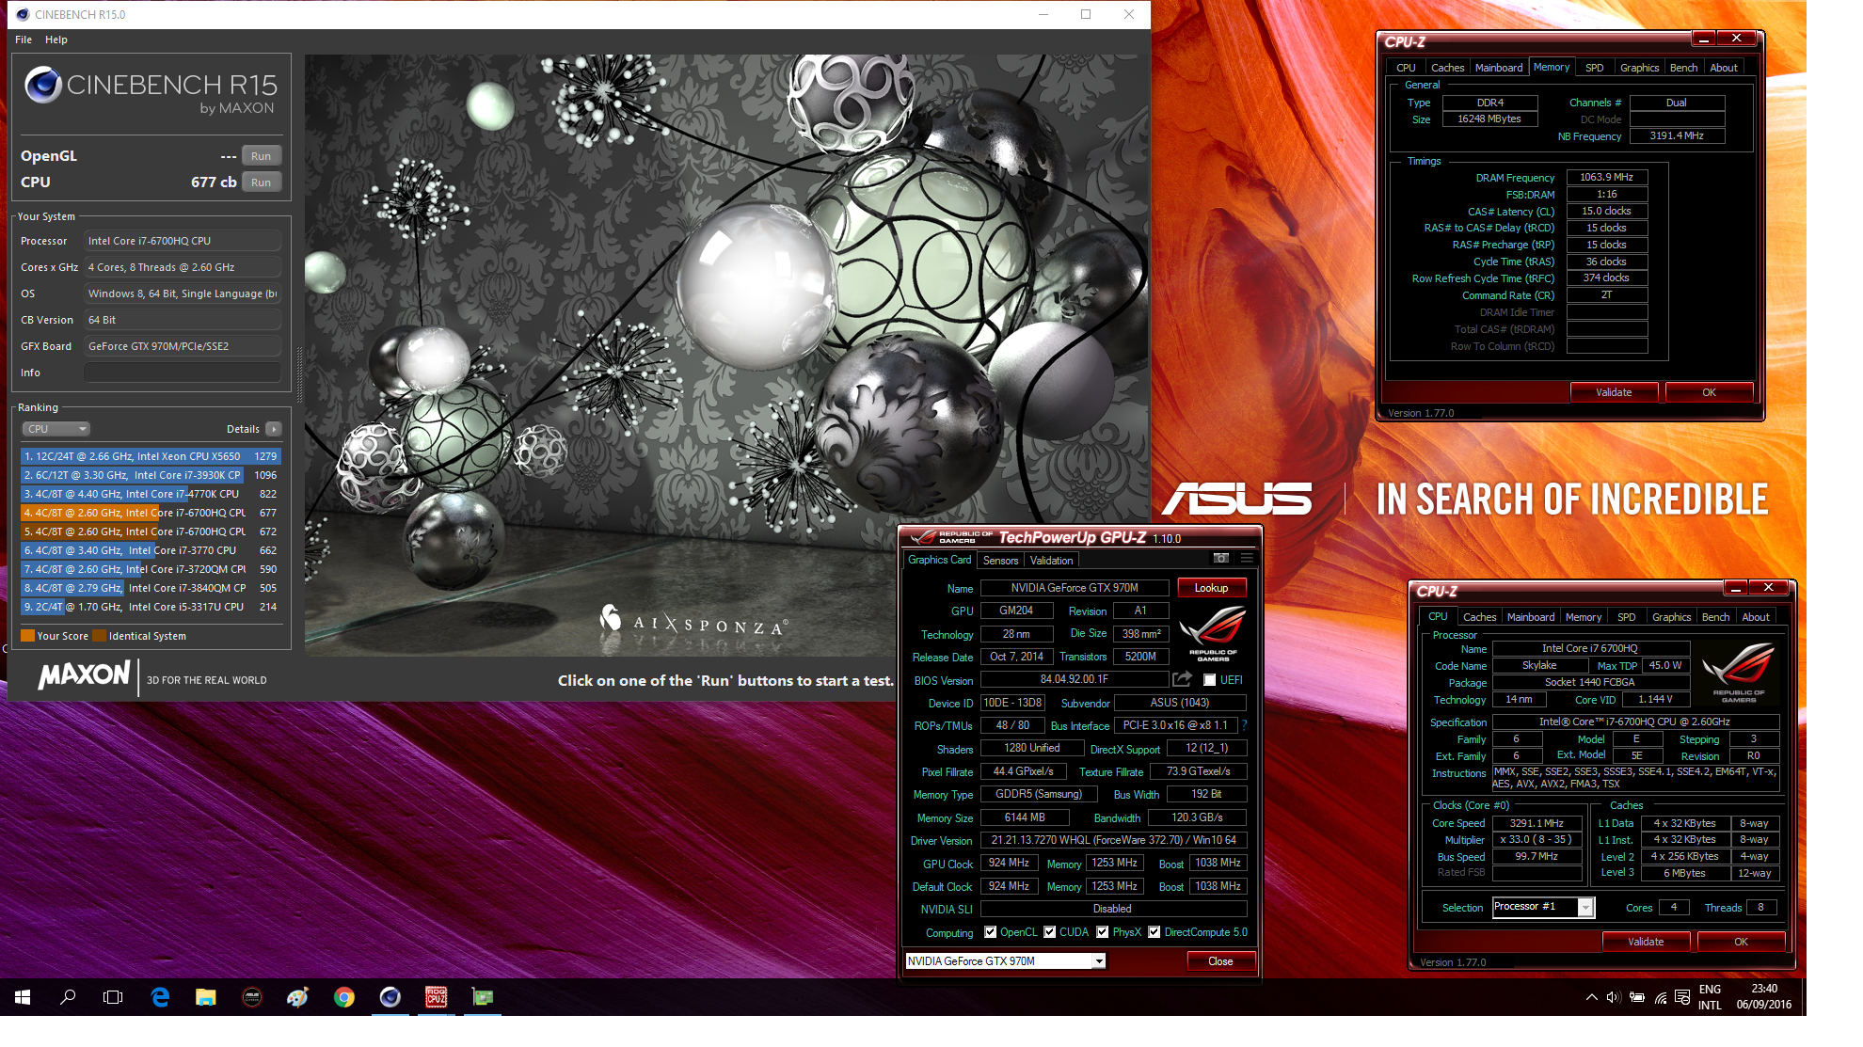Click Close button in GPU-Z
This screenshot has width=1863, height=1047.
click(x=1220, y=960)
